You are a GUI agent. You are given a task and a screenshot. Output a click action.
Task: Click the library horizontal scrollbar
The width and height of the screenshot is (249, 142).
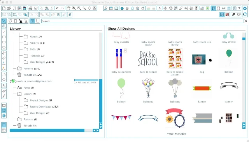coord(47,130)
